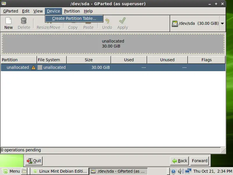This screenshot has height=175, width=233.
Task: Open the Edit menu
Action: (x=26, y=11)
